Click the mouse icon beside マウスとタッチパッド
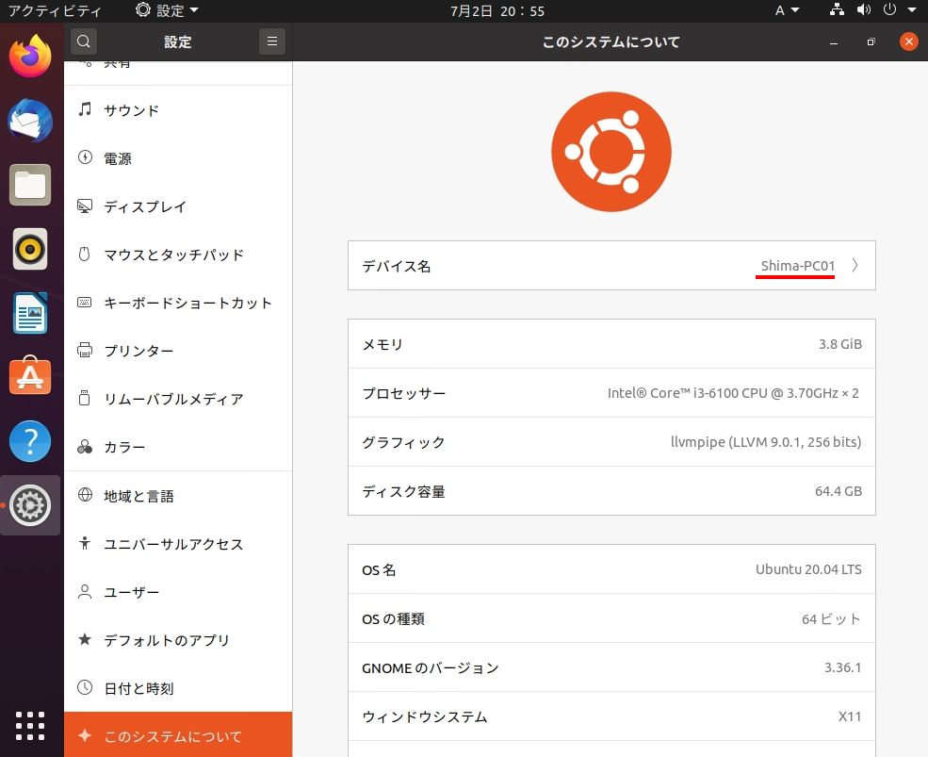The width and height of the screenshot is (928, 757). pyautogui.click(x=85, y=255)
